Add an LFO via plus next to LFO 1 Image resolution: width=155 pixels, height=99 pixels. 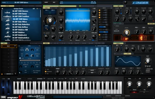click(132, 54)
